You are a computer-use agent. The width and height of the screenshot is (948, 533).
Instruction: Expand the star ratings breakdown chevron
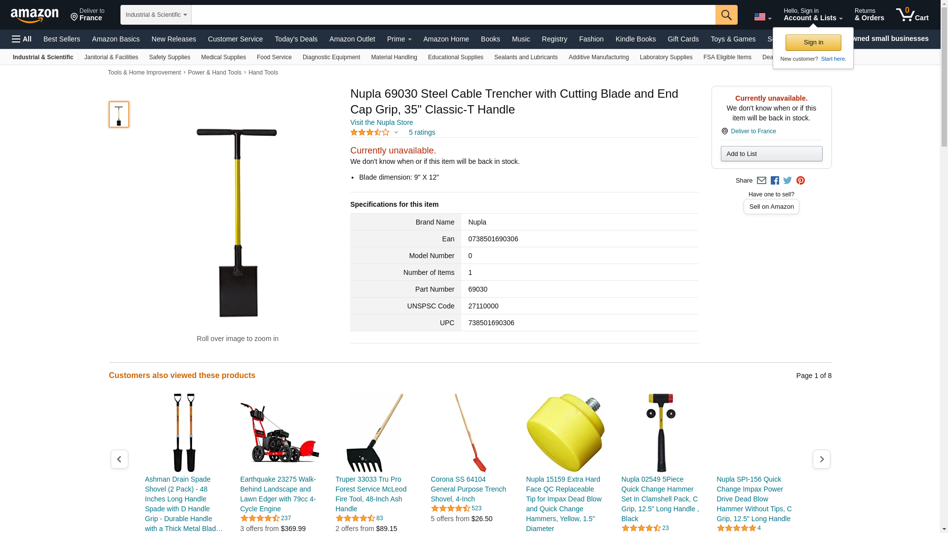pos(396,132)
